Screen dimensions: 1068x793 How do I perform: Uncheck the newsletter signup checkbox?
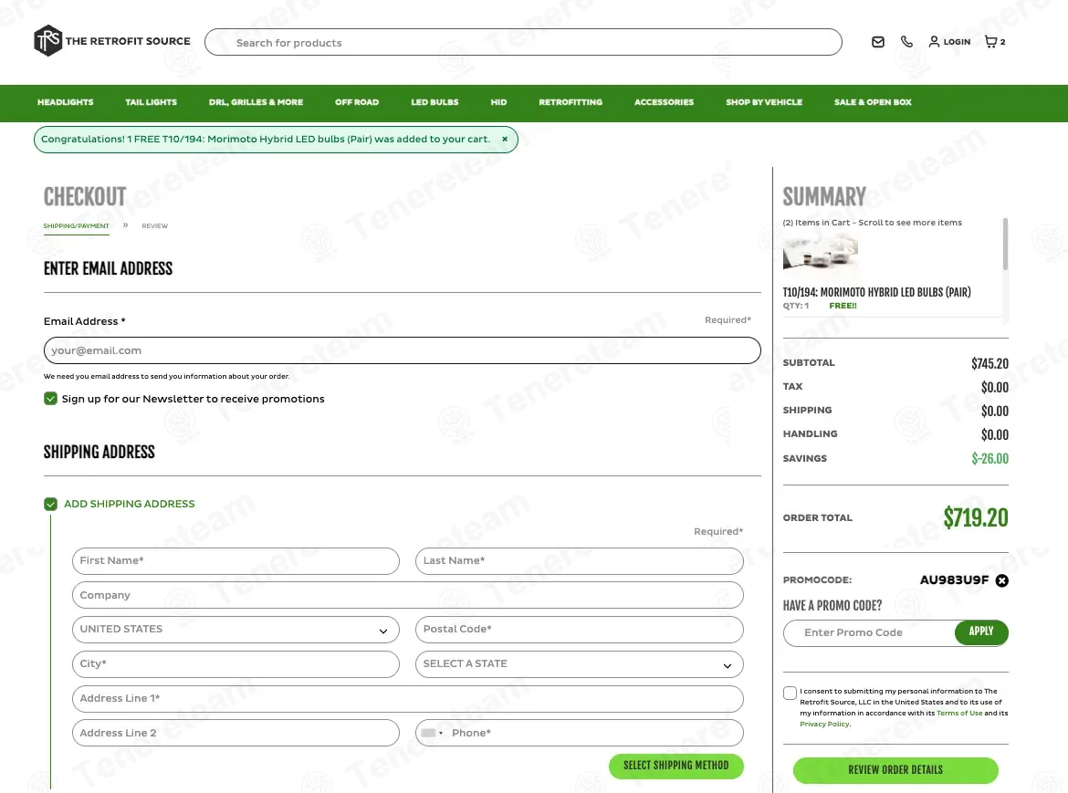(x=51, y=399)
